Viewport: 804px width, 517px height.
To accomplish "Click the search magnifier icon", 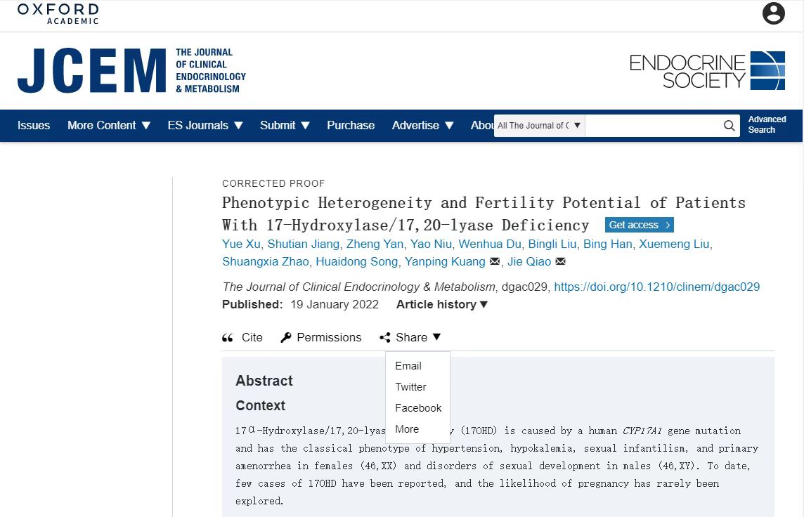I will click(x=729, y=126).
